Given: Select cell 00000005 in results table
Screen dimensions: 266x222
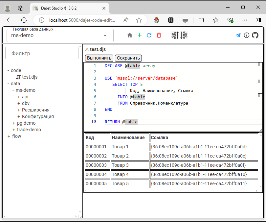Looking at the screenshot, I should 98,184.
